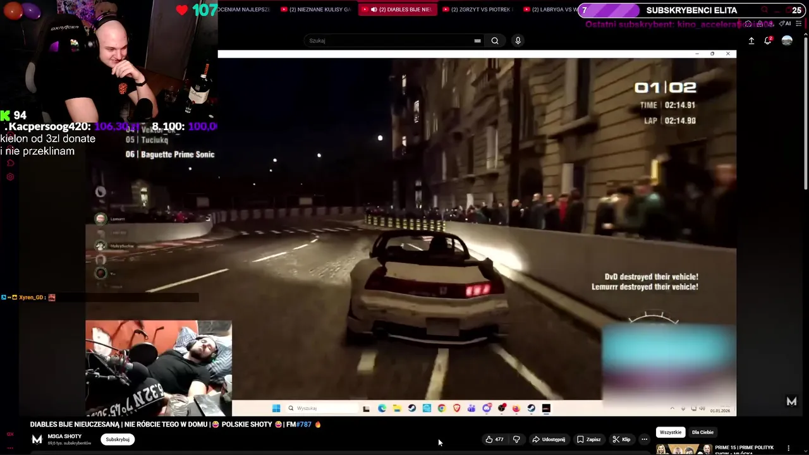Open Microsoft Edge in the embedded taskbar

[x=382, y=408]
